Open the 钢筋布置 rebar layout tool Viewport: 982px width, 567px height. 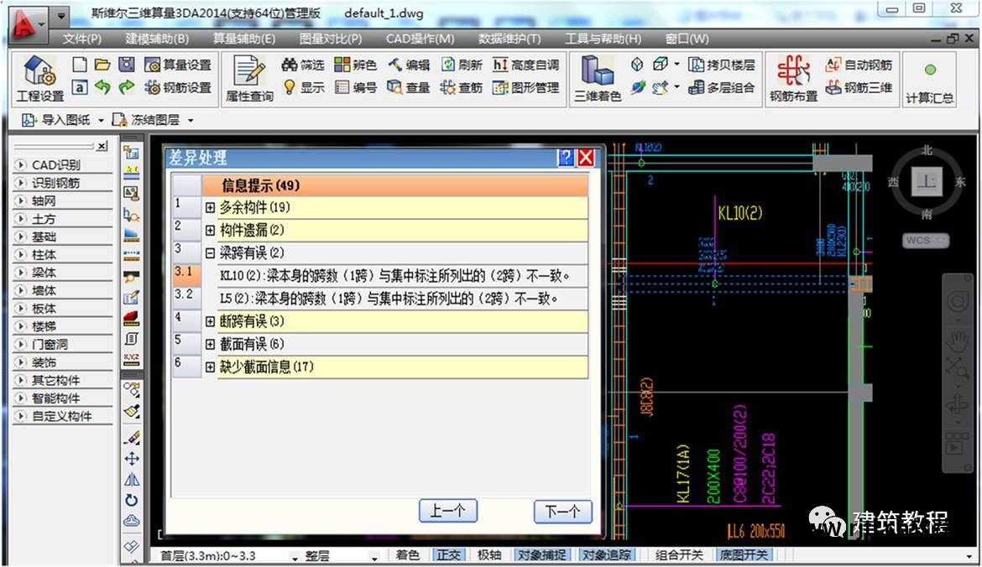(x=793, y=71)
